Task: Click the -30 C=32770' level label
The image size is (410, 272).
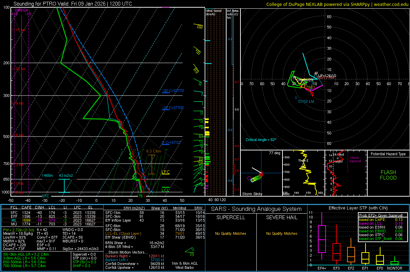Action: click(173, 91)
